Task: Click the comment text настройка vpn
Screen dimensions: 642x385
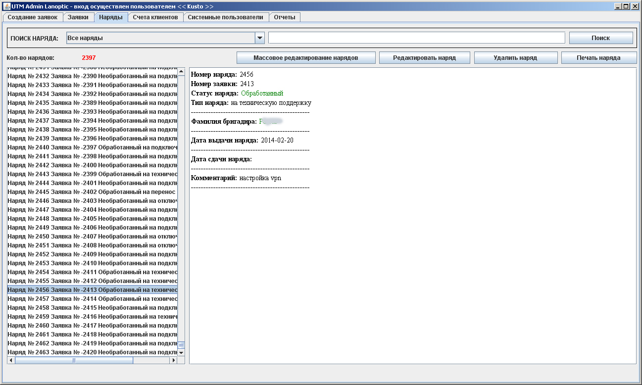Action: click(260, 178)
